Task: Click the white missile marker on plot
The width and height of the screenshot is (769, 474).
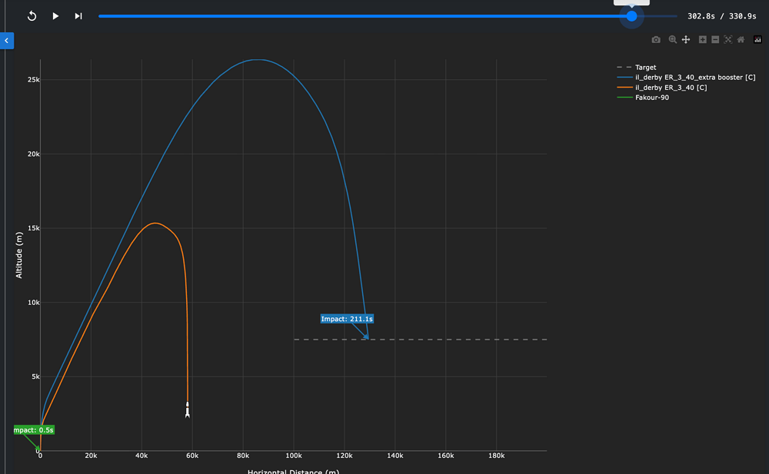Action: point(188,410)
